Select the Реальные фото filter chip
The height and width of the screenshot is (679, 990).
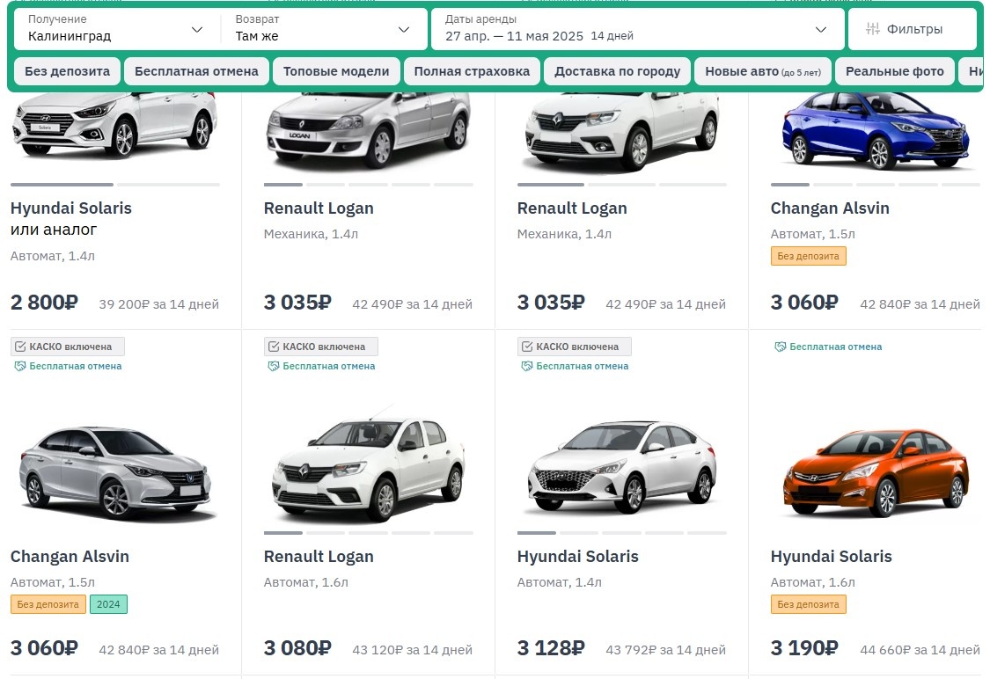[895, 71]
